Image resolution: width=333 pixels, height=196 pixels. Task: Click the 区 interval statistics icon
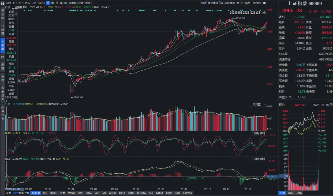(x=242, y=3)
